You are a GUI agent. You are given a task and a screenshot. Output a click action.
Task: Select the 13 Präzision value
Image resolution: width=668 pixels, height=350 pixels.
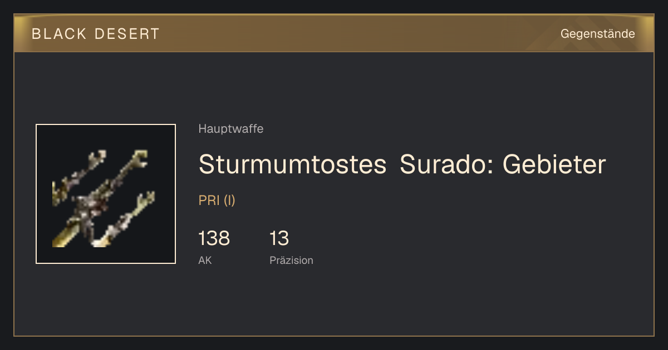[279, 238]
